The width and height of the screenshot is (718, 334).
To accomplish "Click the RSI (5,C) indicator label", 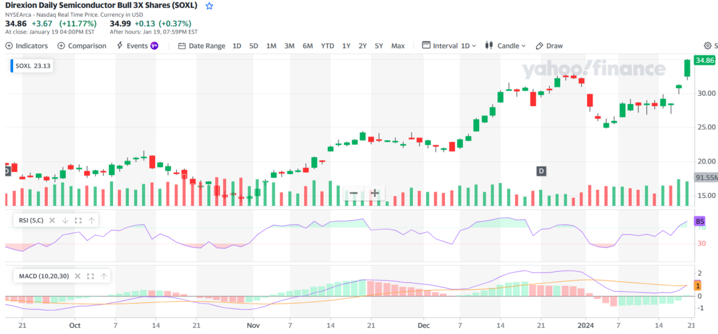I will (x=31, y=220).
